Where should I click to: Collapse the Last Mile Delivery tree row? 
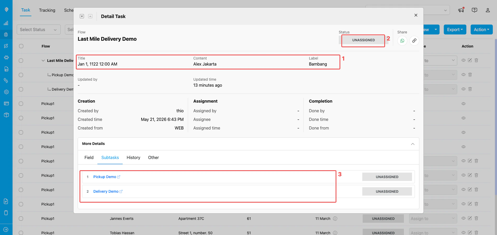43,61
